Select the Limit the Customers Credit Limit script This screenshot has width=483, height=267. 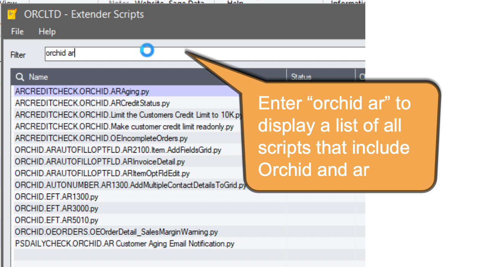pyautogui.click(x=129, y=115)
